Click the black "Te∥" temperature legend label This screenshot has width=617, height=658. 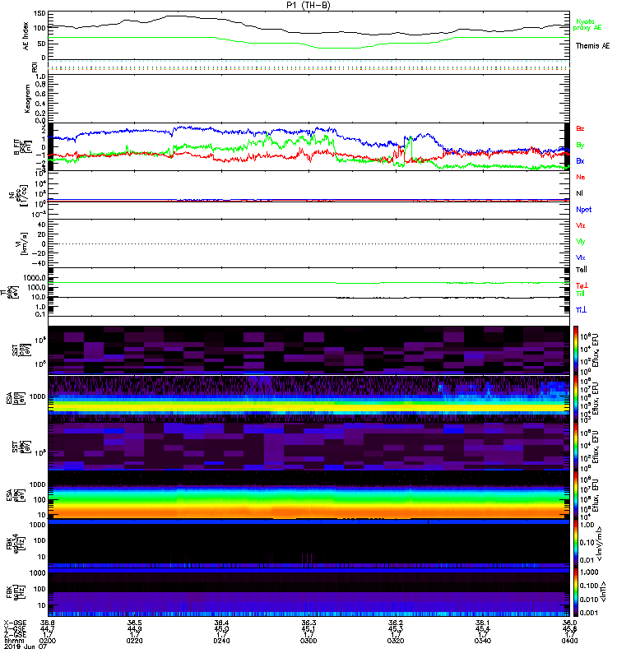(x=581, y=270)
